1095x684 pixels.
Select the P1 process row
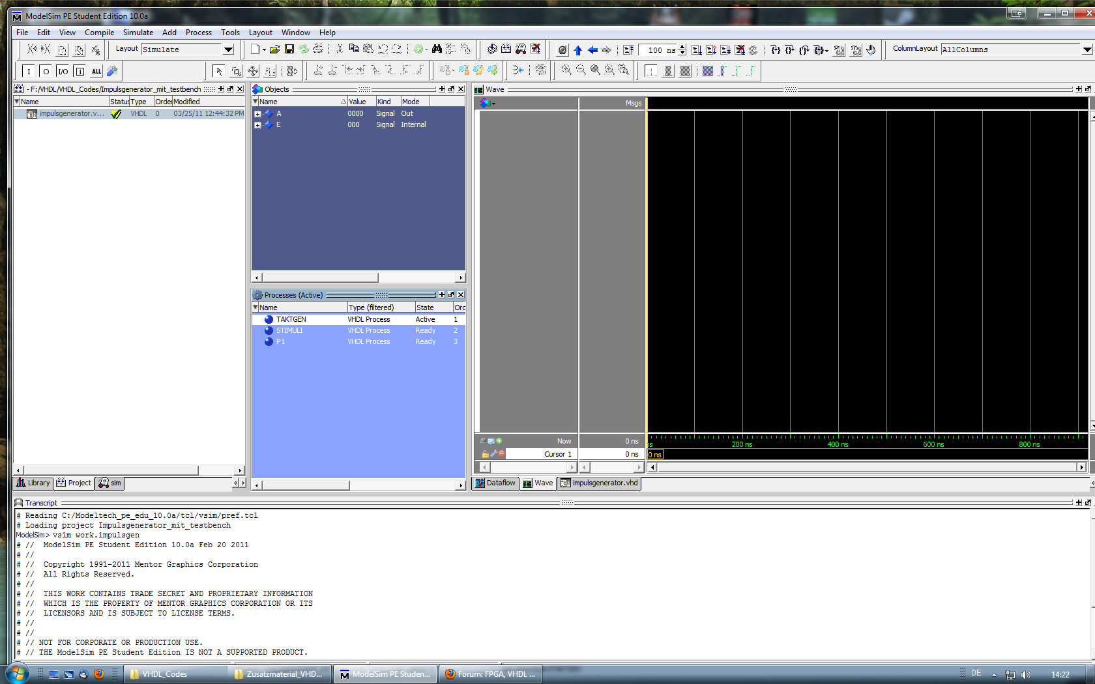click(x=358, y=342)
